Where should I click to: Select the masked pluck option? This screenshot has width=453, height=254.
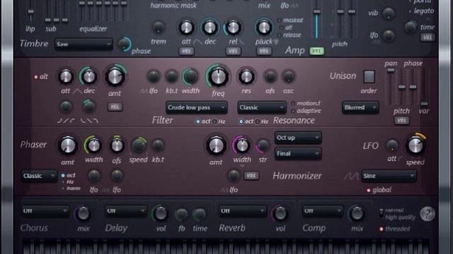(x=289, y=20)
